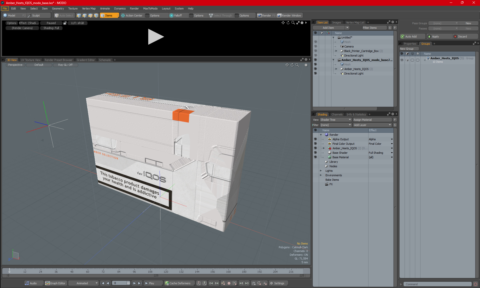Image resolution: width=480 pixels, height=288 pixels.
Task: Toggle visibility of Amber_Heets_IQOS_modo_base scene
Action: [x=315, y=60]
